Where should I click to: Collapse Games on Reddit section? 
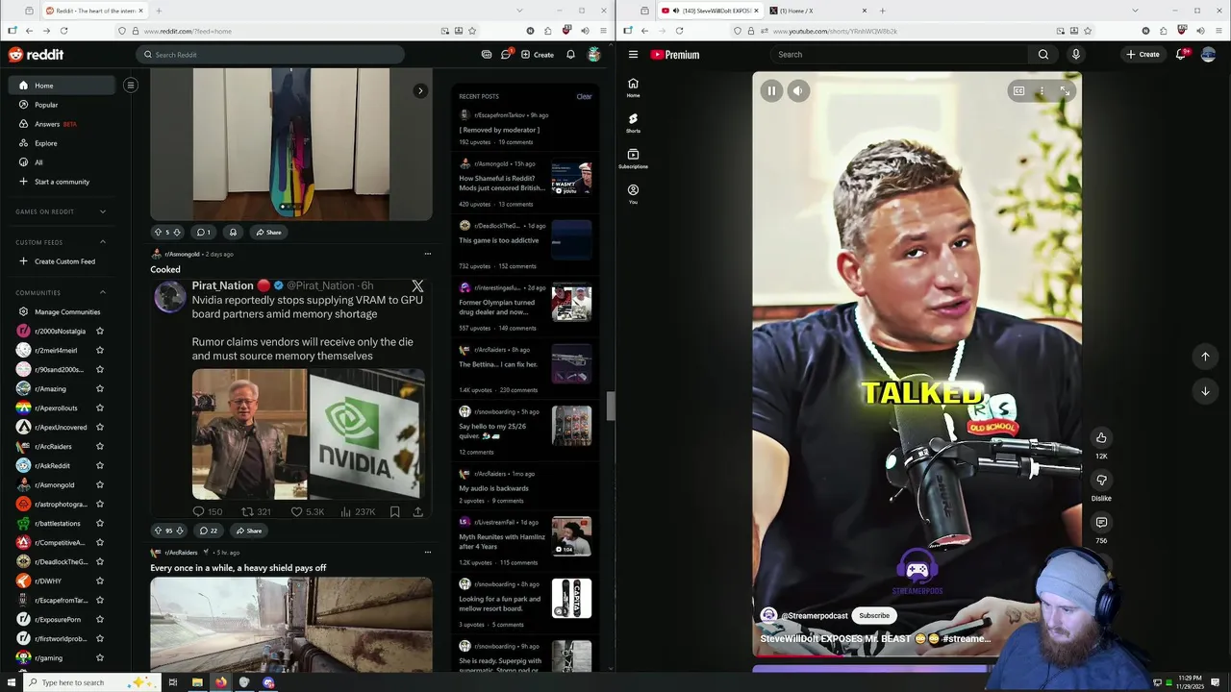(x=103, y=211)
